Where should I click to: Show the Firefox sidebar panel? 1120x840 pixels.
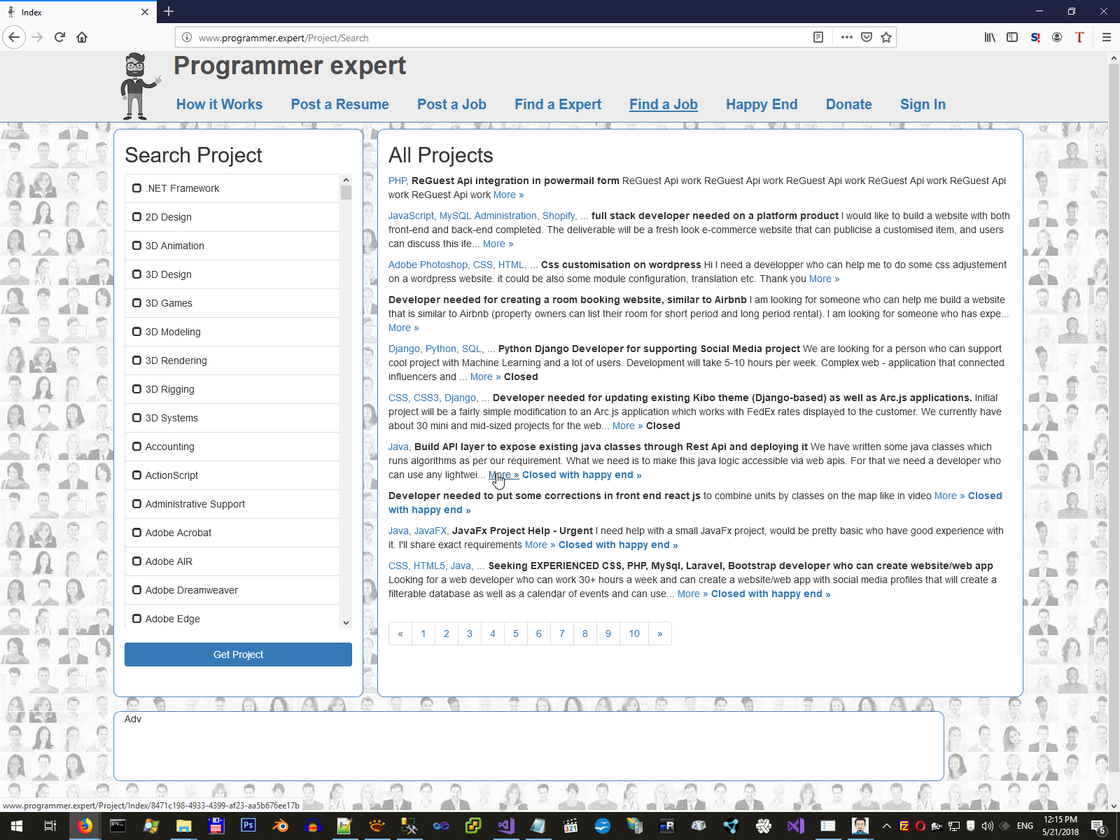(x=1012, y=37)
